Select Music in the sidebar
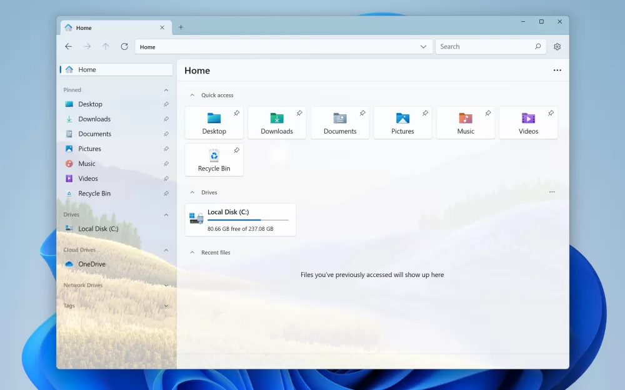 [116, 163]
